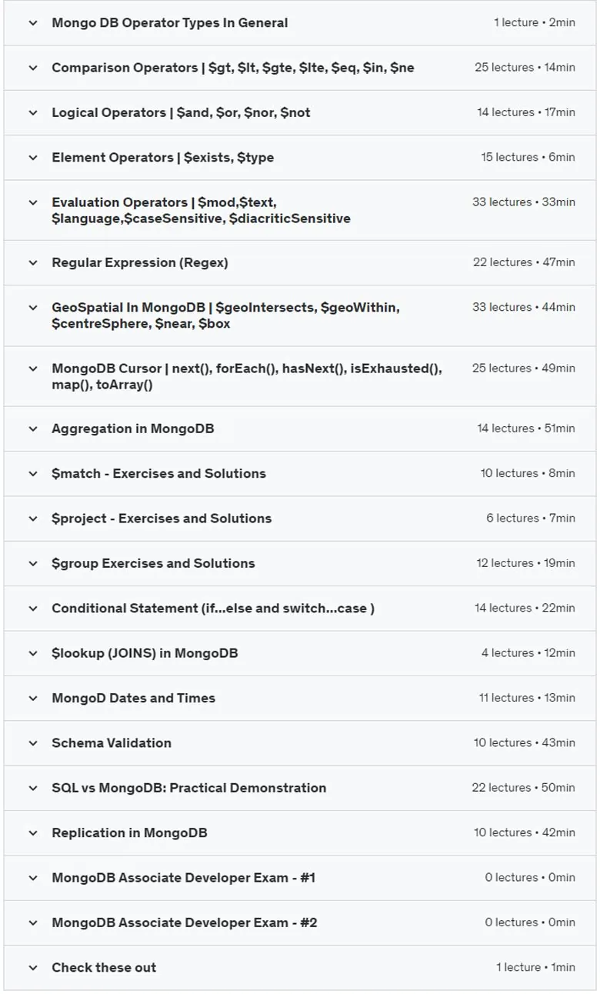Expand the chevron next to Logical Operators
The image size is (600, 994).
click(x=32, y=112)
